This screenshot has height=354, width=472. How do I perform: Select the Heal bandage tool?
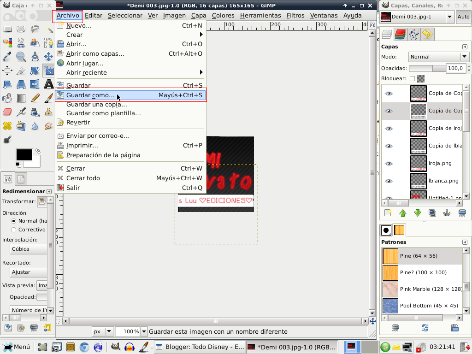point(7,125)
